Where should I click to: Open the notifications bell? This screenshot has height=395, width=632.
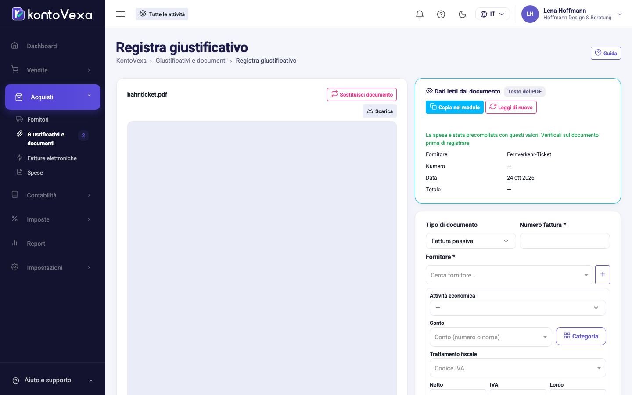click(420, 14)
